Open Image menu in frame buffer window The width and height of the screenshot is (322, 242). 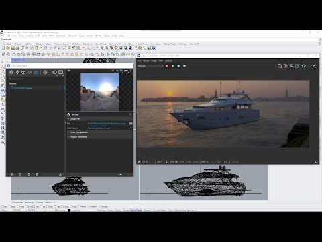(154, 61)
